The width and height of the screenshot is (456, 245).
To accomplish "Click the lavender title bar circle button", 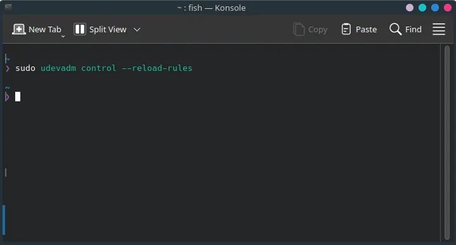I will click(x=410, y=8).
